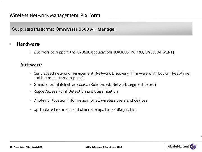Click 'Supported Platforms: OmniVista 3600 Air Manager' banner
This screenshot has width=202, height=152.
point(101,29)
